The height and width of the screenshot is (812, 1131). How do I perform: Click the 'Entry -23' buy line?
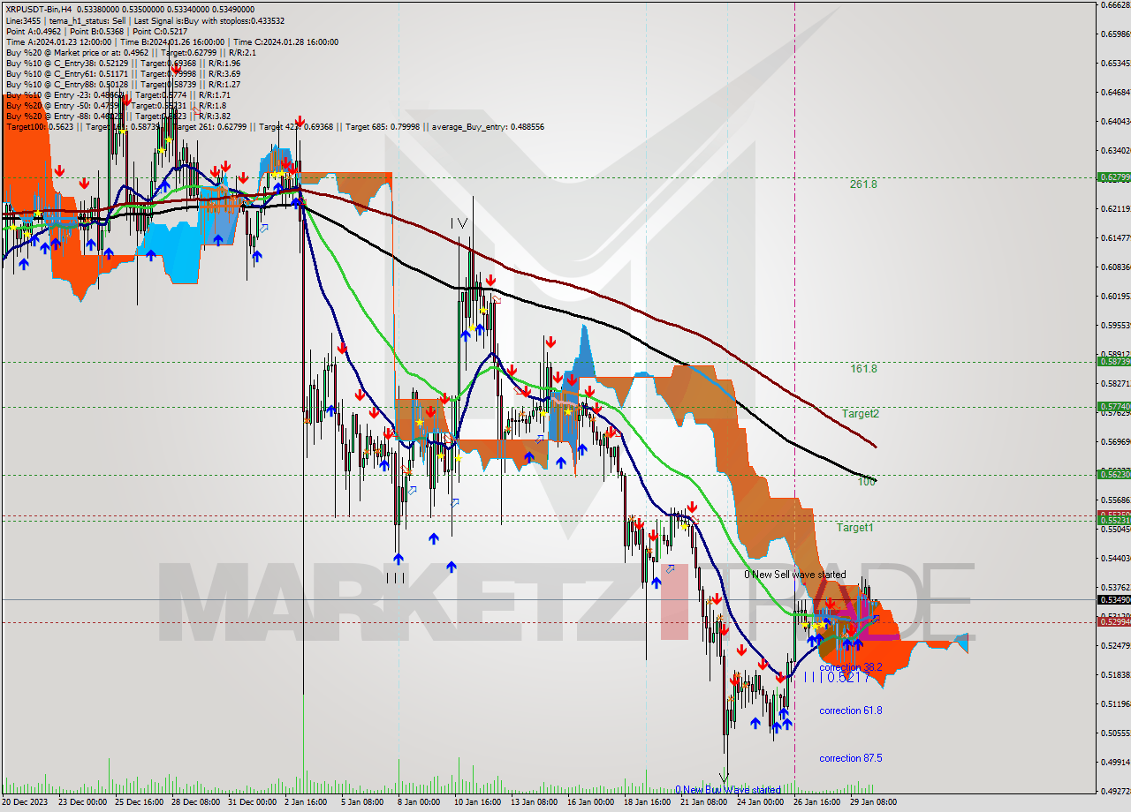(x=118, y=94)
